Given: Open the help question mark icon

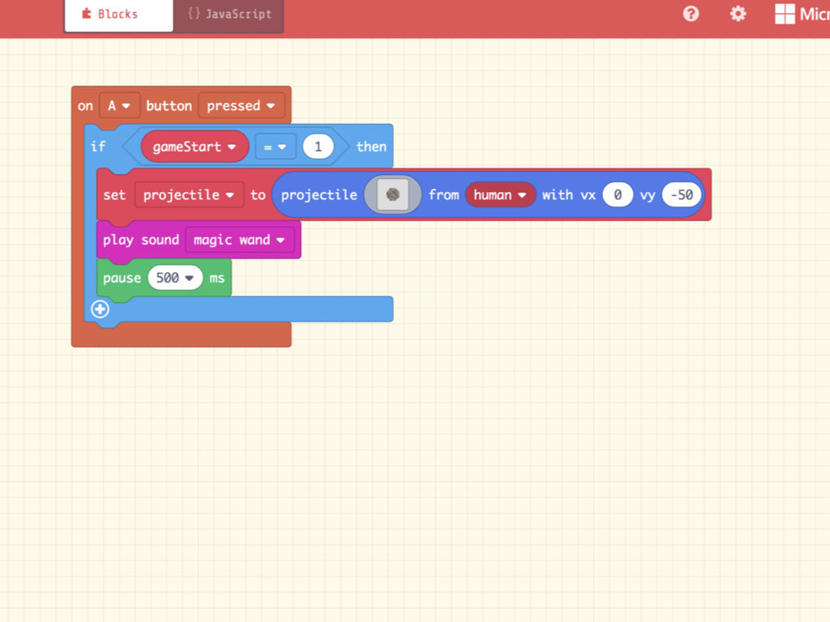Looking at the screenshot, I should coord(691,14).
